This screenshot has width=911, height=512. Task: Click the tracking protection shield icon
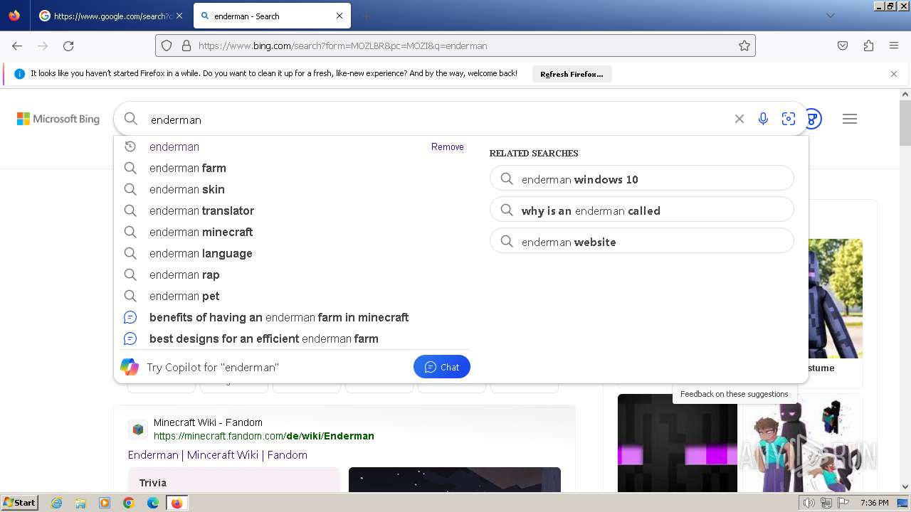pyautogui.click(x=167, y=46)
